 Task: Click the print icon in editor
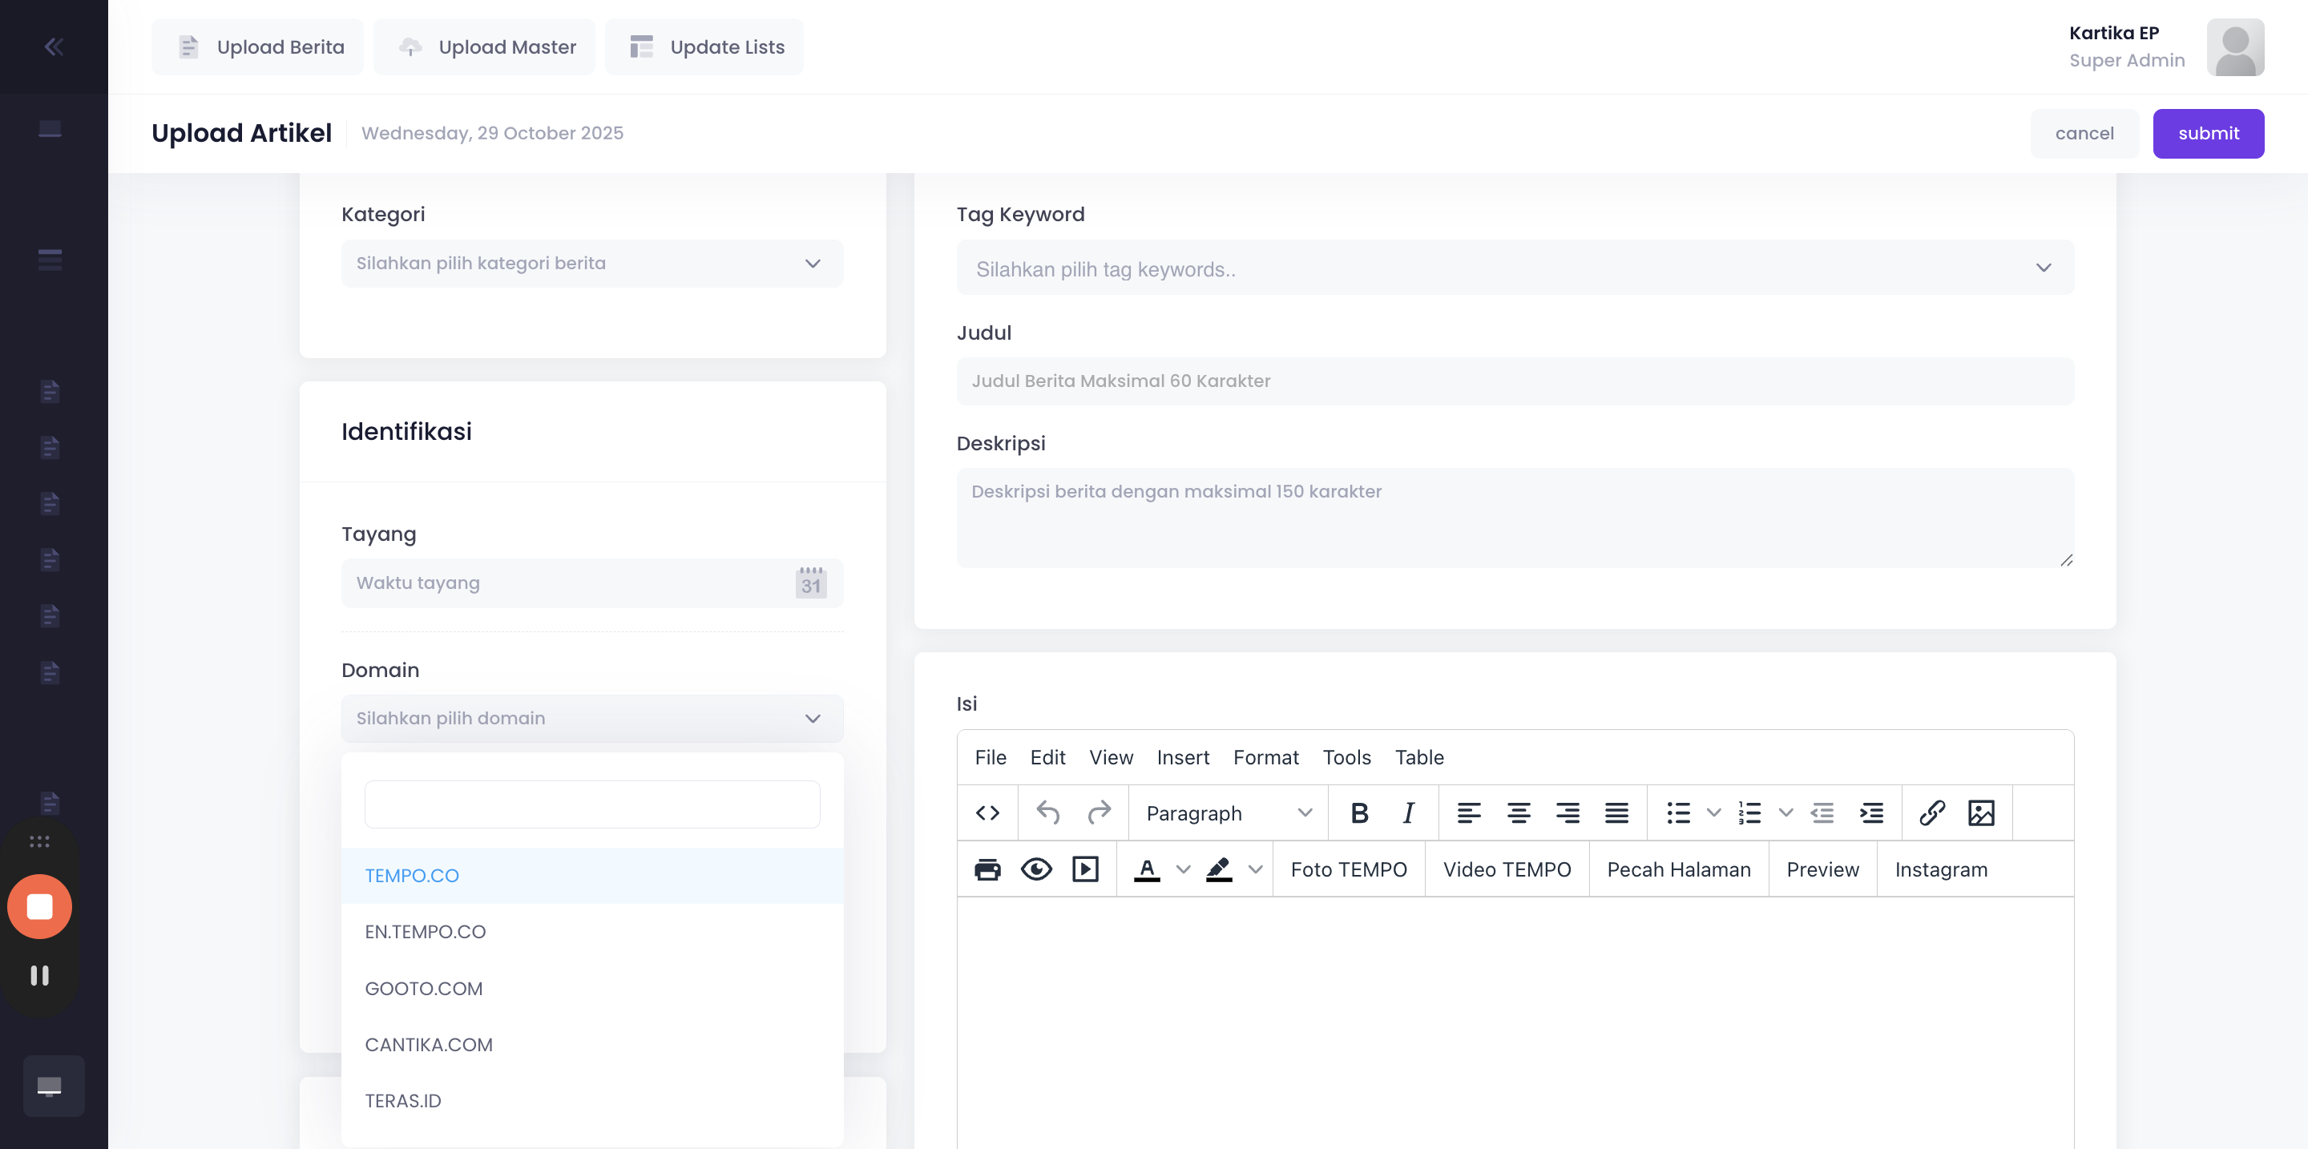click(987, 869)
